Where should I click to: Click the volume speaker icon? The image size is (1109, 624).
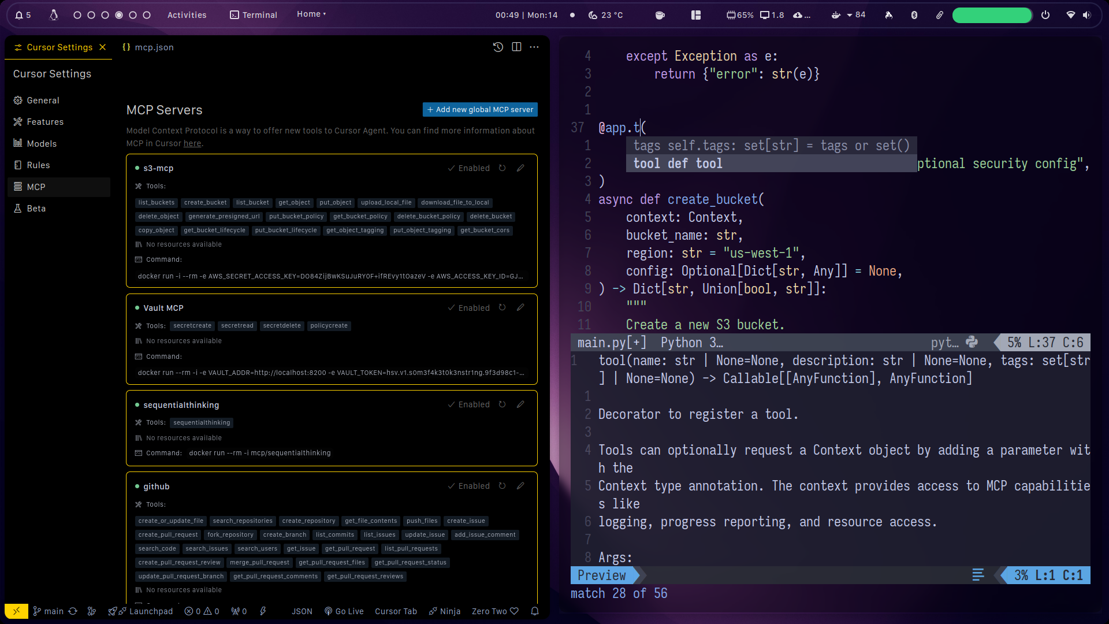[x=1087, y=15]
